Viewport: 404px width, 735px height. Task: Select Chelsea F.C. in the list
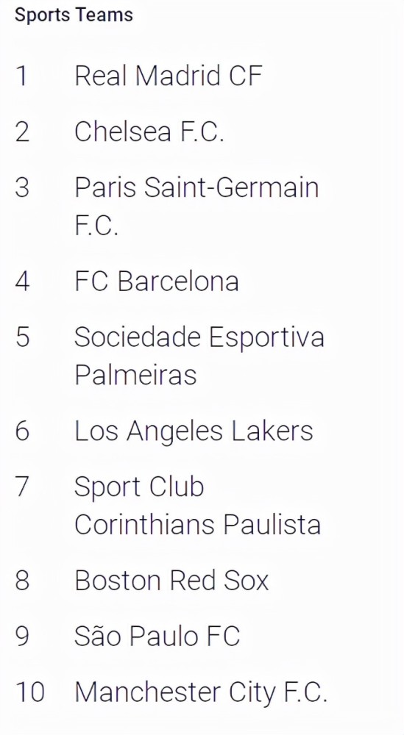coord(149,132)
